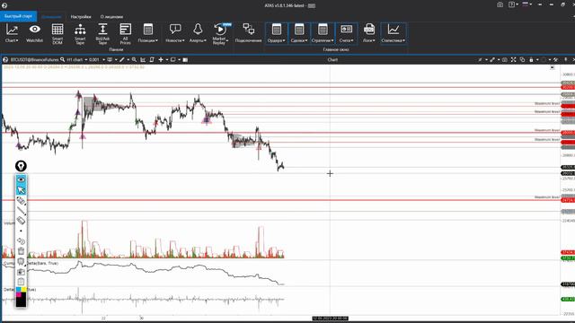
Task: Open the Bid/Ask Tape panel
Action: 102,34
